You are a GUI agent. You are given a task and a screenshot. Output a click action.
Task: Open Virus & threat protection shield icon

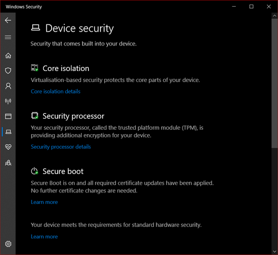[x=8, y=70]
